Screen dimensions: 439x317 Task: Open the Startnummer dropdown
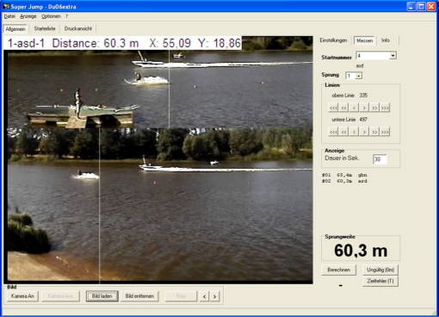(x=393, y=55)
